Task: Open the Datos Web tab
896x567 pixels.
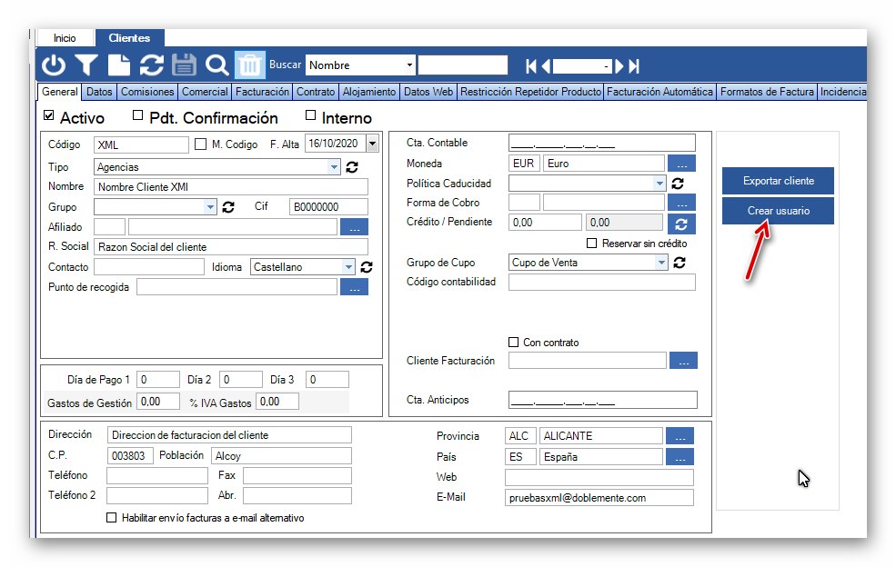Action: click(x=428, y=92)
